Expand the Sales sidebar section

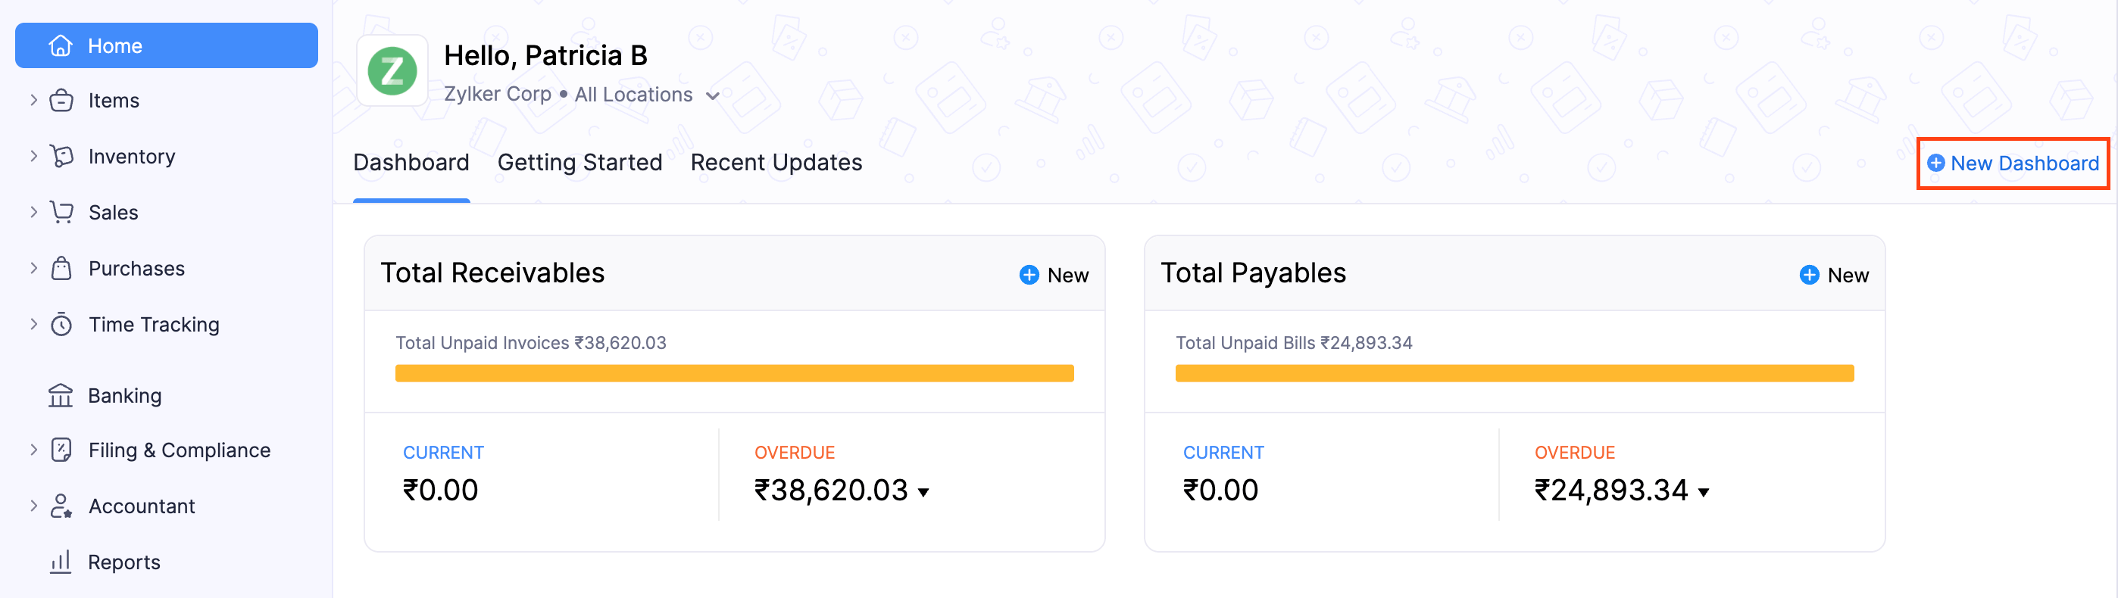[34, 212]
